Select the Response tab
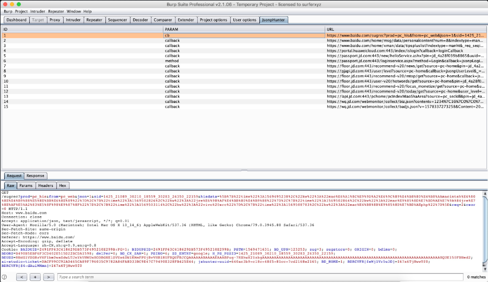Screen dimensions: 488x282 [35, 175]
